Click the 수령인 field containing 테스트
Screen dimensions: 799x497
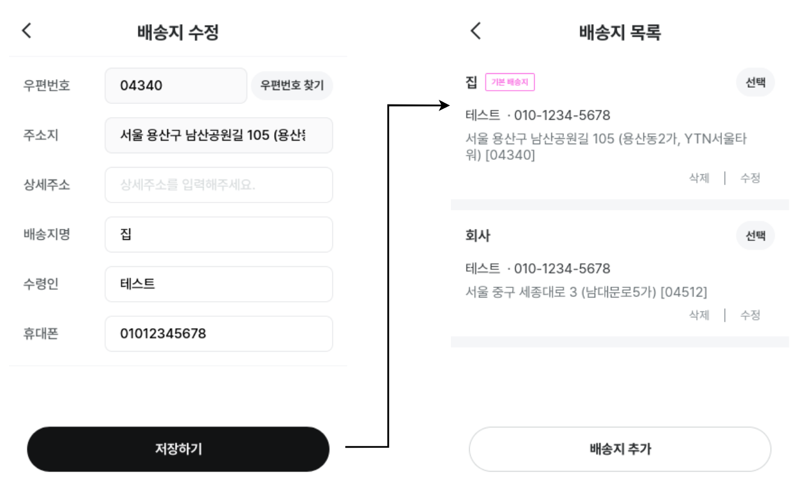point(219,284)
